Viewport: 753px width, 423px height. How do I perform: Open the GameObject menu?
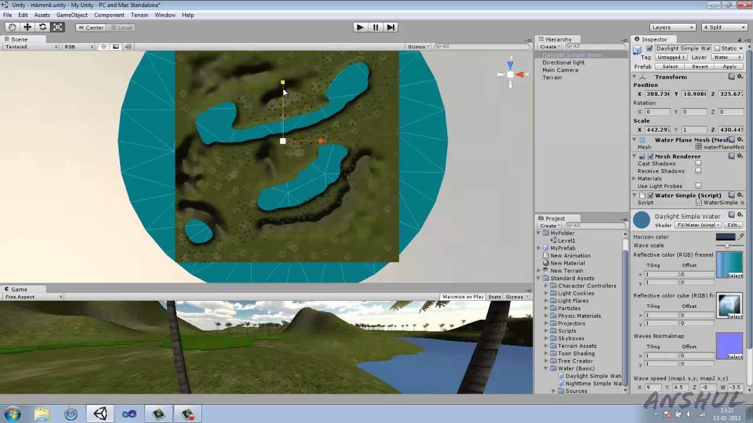point(72,15)
